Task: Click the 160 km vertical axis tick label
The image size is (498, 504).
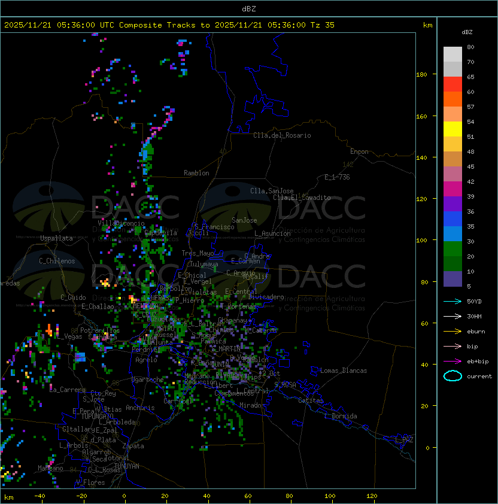Action: pyautogui.click(x=421, y=116)
